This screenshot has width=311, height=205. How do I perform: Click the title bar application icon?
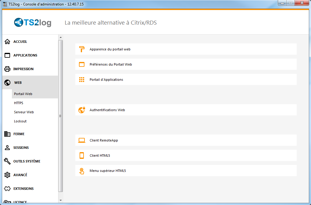click(5, 4)
